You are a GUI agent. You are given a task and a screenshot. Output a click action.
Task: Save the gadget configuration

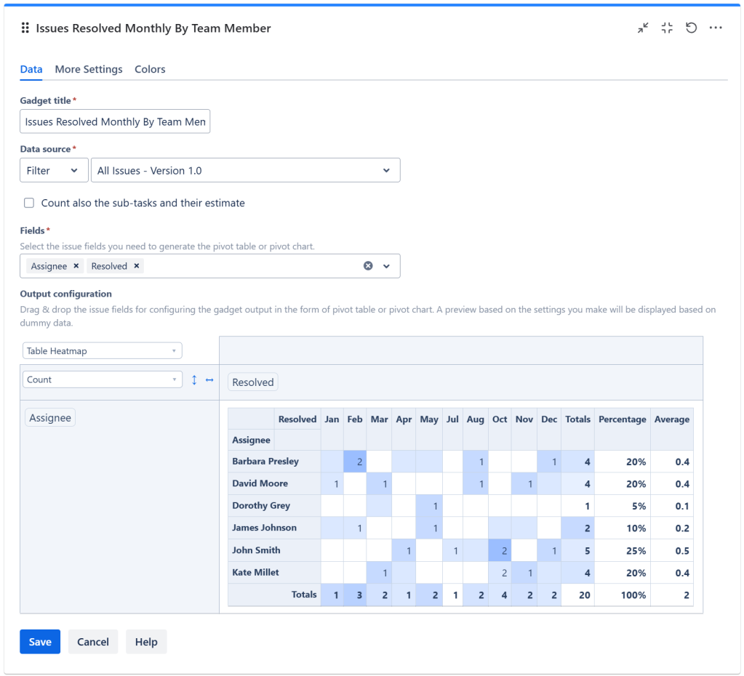click(x=39, y=642)
